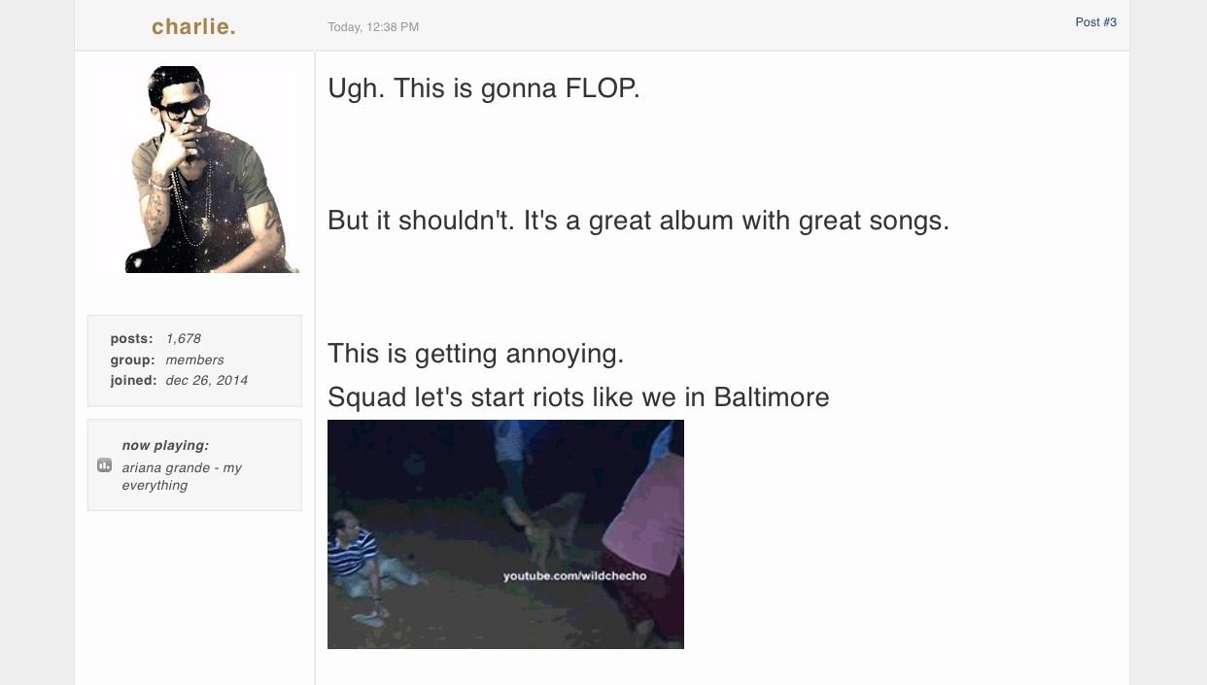Click the Today, 12:38 PM timestamp
The image size is (1207, 685).
(373, 27)
